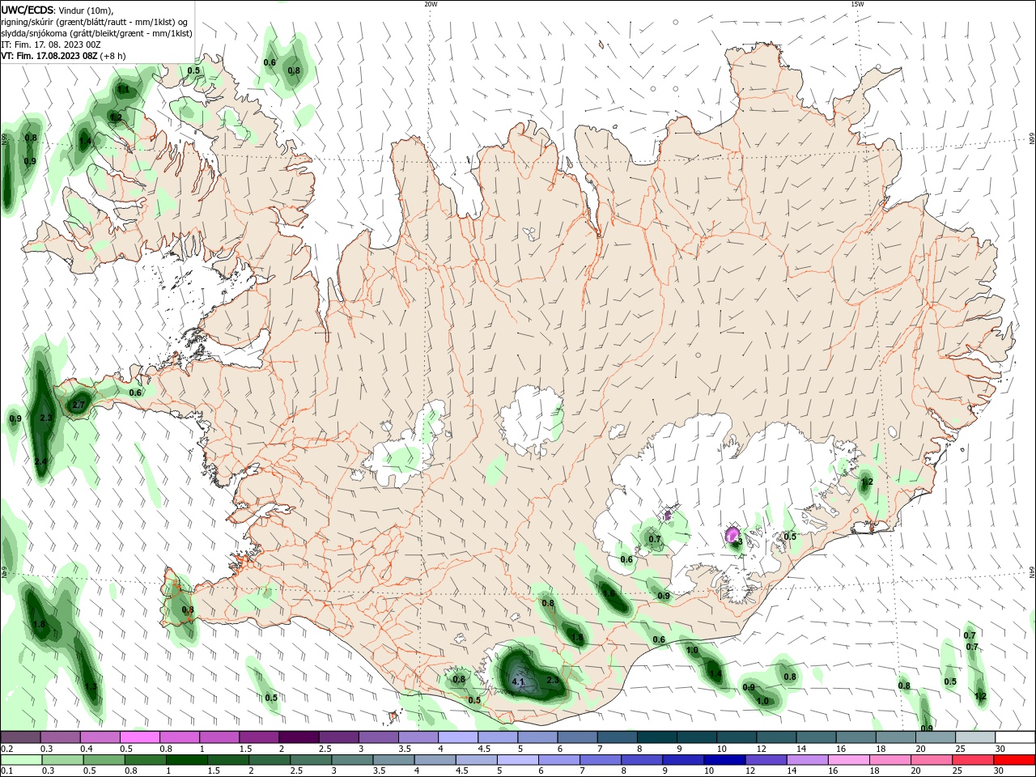Image resolution: width=1036 pixels, height=777 pixels.
Task: Pick the bright red 30 swatch, lower scale
Action: 1014,760
